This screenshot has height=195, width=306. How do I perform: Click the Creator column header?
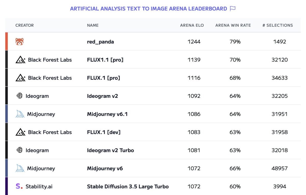(x=24, y=25)
